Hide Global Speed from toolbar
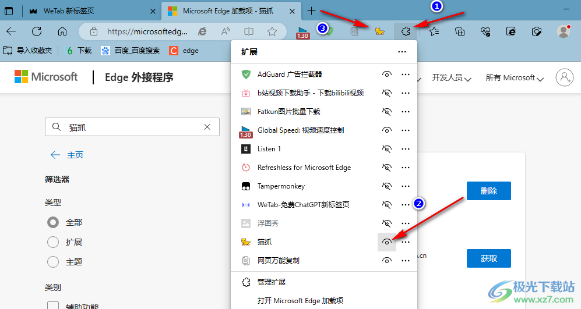The height and width of the screenshot is (309, 581). 386,130
